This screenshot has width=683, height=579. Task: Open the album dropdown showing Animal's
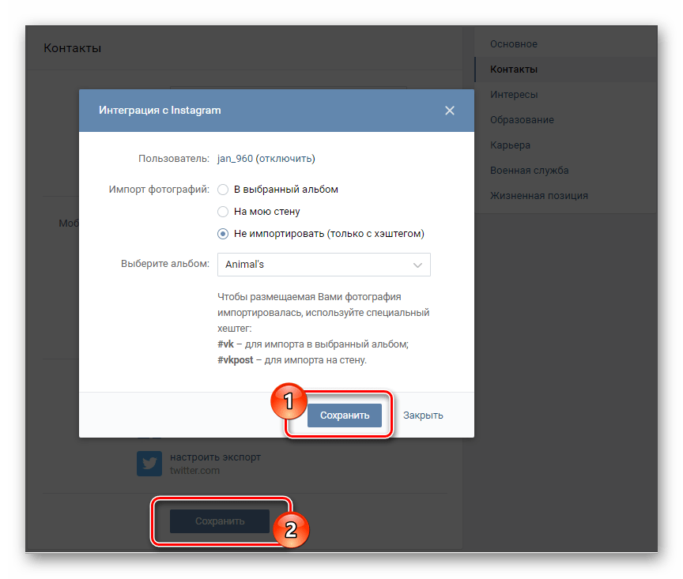pyautogui.click(x=323, y=265)
